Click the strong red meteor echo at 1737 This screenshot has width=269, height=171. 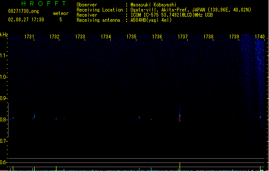coord(180,119)
